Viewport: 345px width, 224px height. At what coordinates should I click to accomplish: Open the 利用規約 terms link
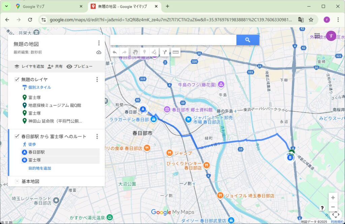[x=337, y=222]
